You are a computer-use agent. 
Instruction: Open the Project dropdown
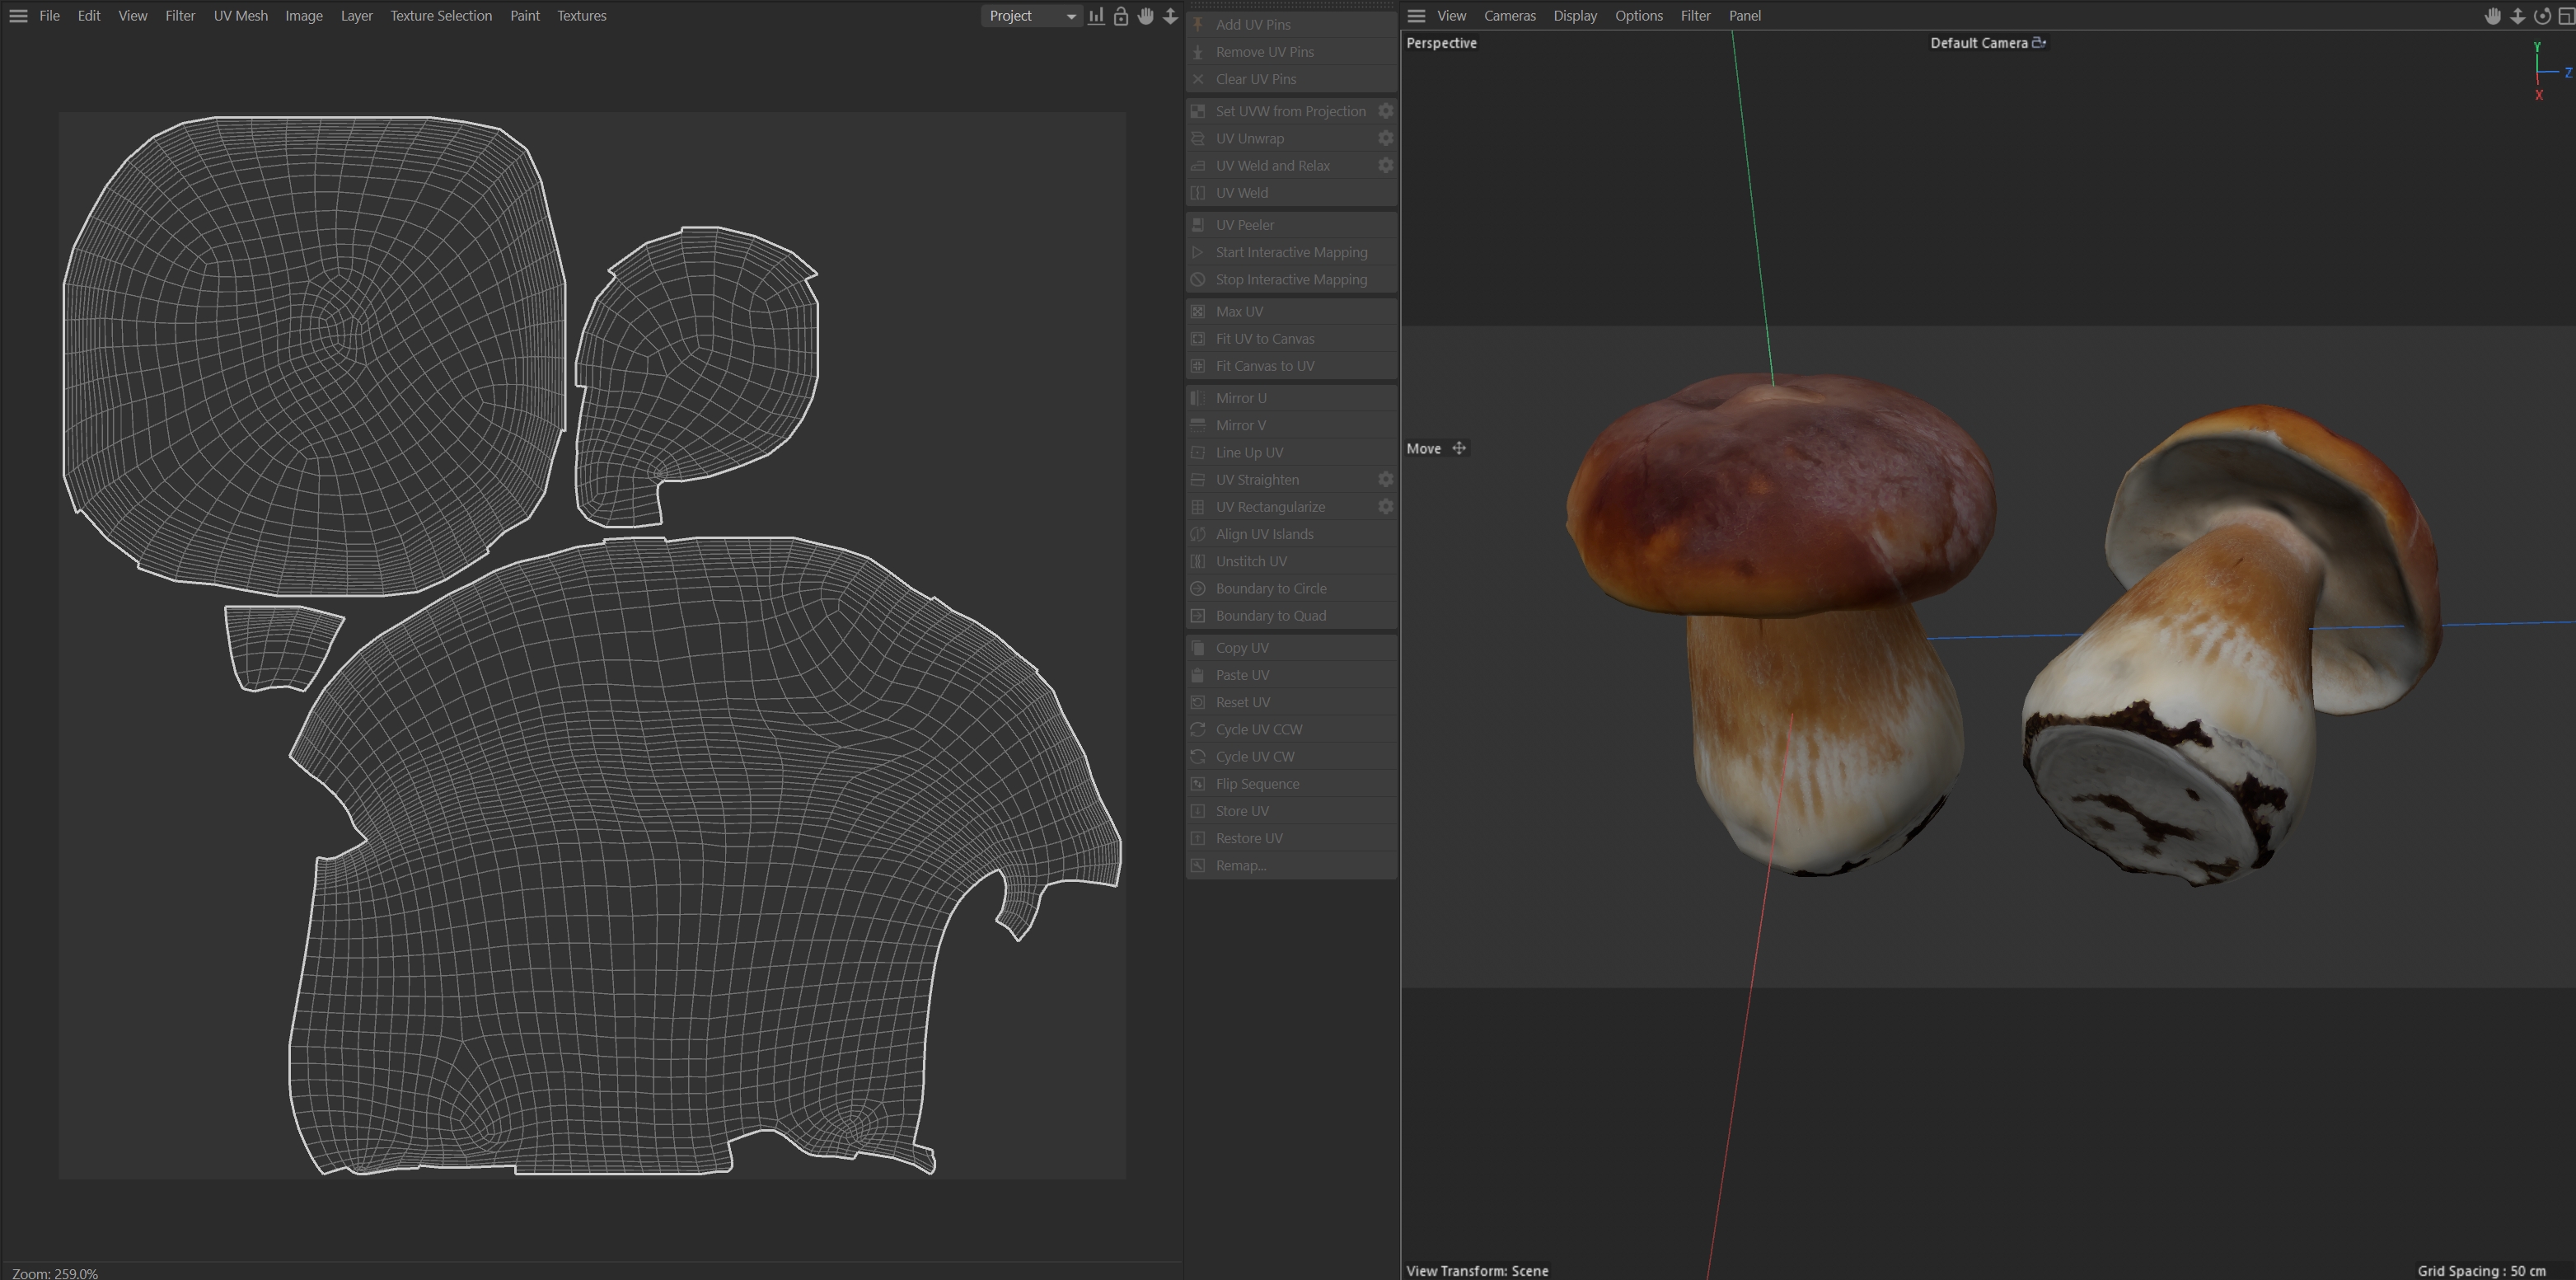[1031, 16]
